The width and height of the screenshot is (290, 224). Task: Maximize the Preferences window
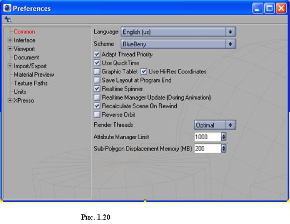coord(269,8)
